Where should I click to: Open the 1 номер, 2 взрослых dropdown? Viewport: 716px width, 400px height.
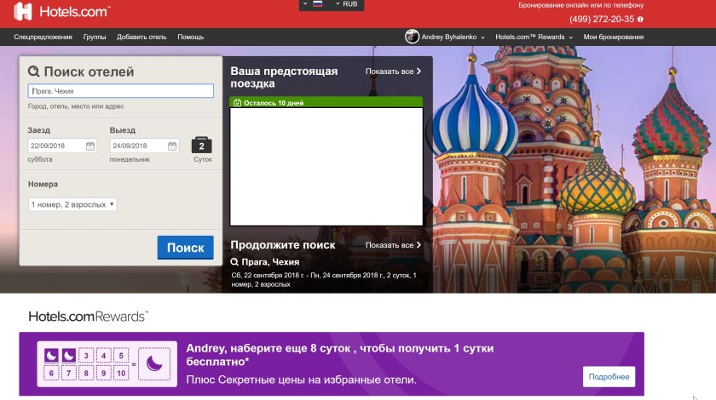[72, 204]
